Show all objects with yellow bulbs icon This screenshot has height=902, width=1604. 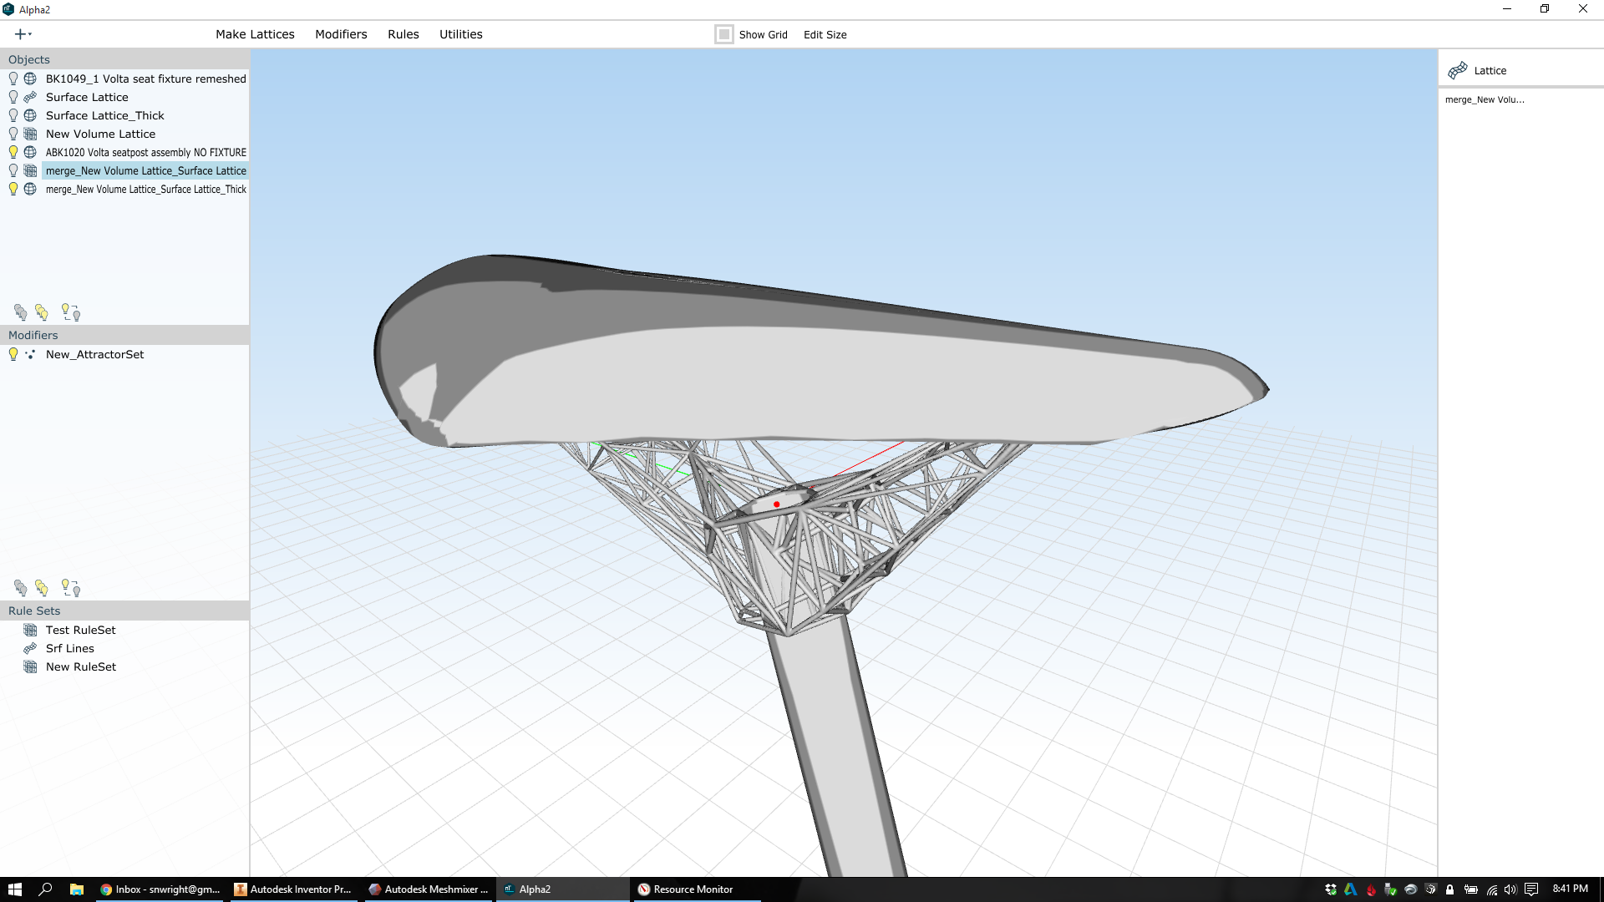[42, 312]
